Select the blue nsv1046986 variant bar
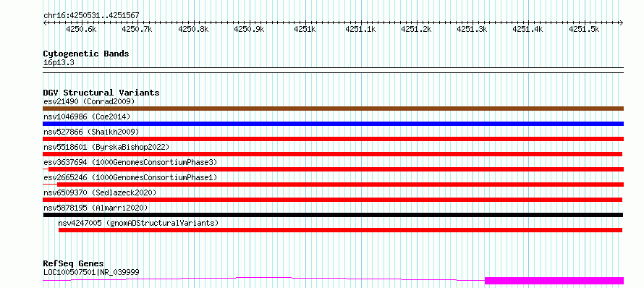 click(x=333, y=124)
